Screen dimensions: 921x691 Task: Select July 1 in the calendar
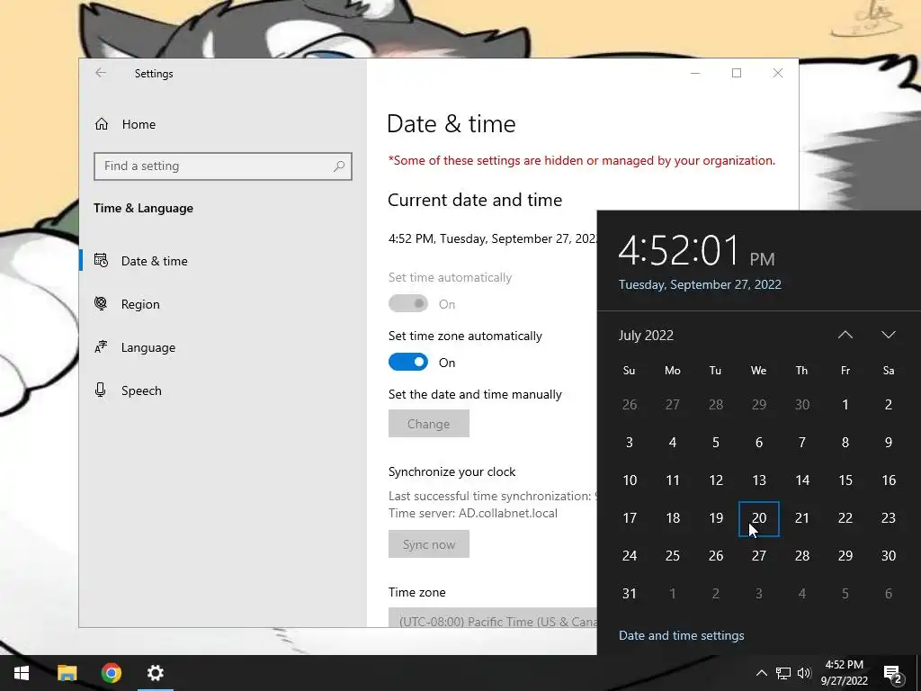[x=845, y=405]
